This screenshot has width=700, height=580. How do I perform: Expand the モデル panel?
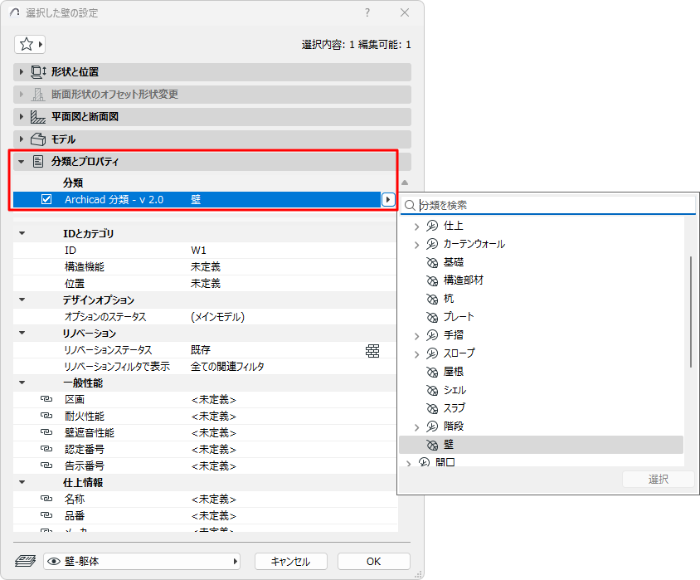point(21,139)
